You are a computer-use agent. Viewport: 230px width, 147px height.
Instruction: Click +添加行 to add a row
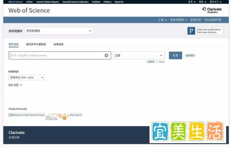[150, 62]
